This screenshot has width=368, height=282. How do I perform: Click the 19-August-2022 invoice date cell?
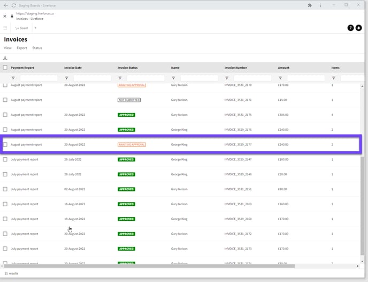point(75,219)
